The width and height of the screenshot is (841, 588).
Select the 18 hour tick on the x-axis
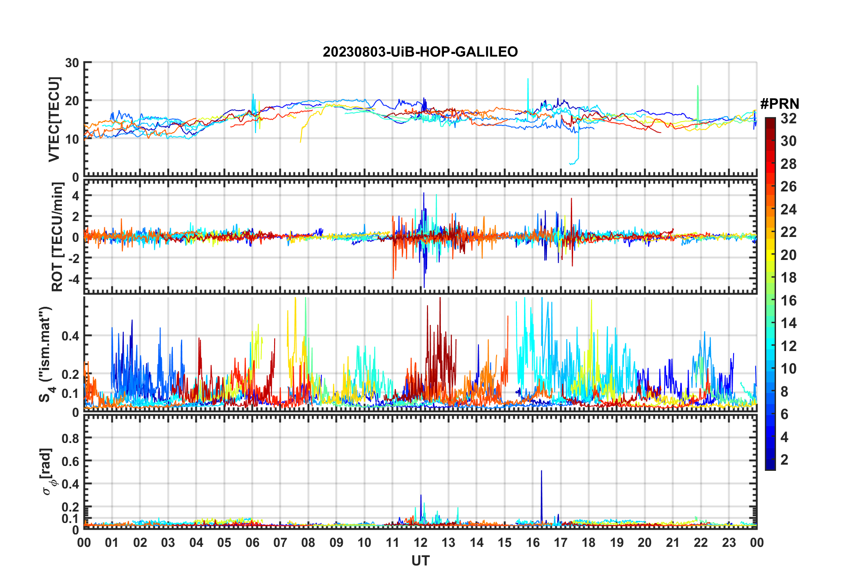(589, 542)
